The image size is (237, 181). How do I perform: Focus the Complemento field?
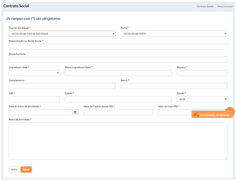pos(62,86)
